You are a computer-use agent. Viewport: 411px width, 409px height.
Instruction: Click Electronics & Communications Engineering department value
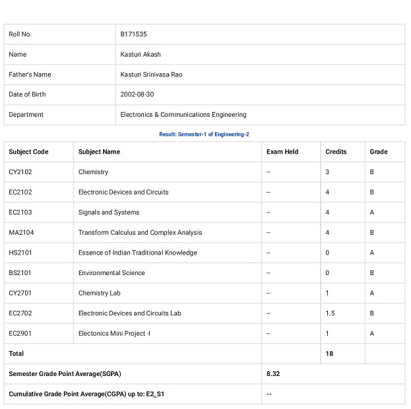pyautogui.click(x=183, y=115)
